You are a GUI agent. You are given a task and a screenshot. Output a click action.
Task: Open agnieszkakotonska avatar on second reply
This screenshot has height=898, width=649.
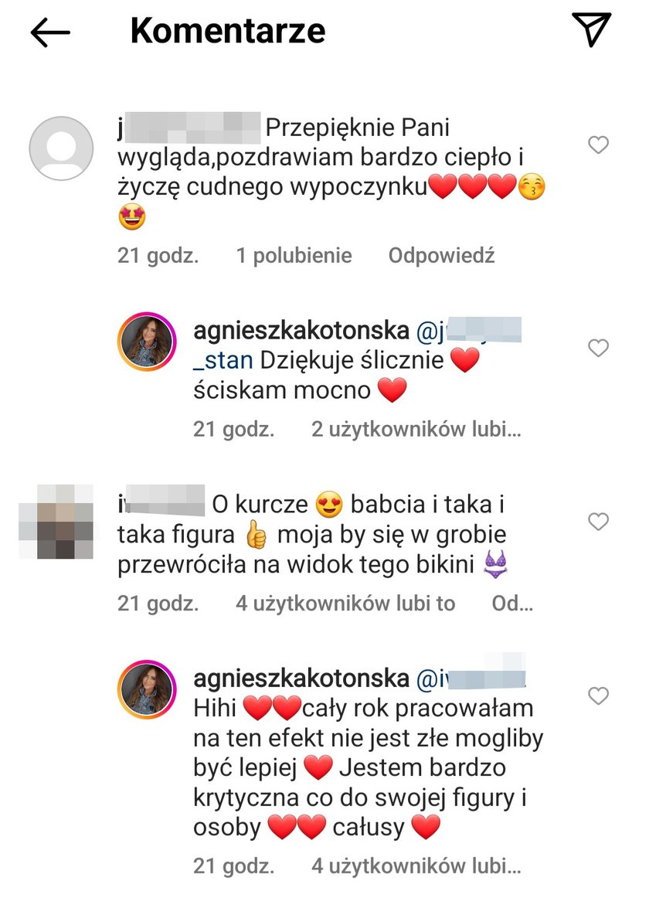147,689
